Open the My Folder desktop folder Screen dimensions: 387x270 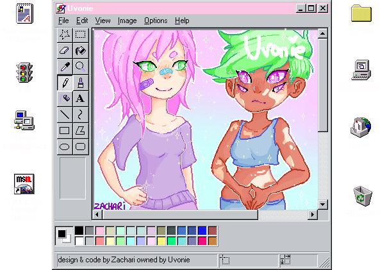tap(361, 13)
